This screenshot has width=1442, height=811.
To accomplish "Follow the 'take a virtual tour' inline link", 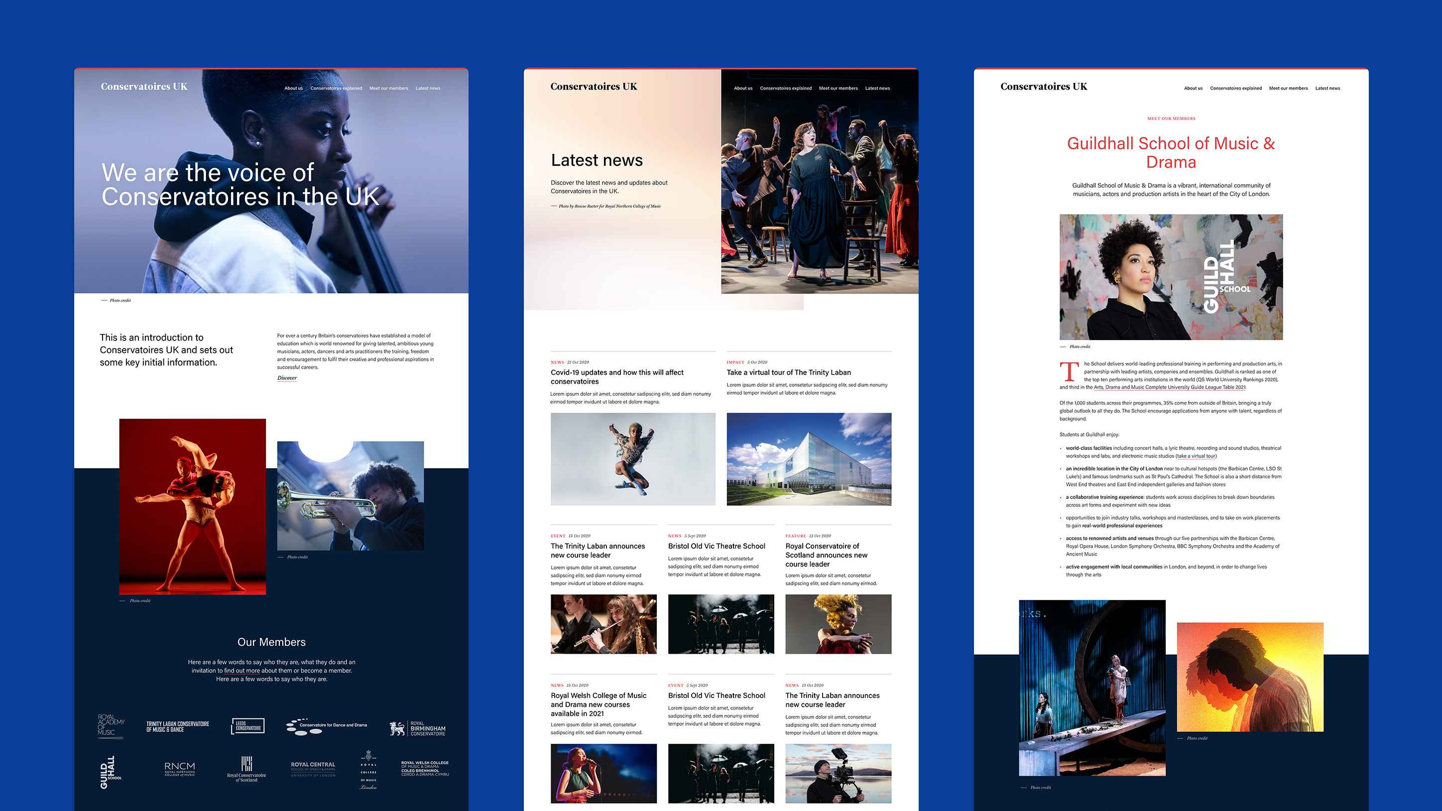I will 1196,456.
